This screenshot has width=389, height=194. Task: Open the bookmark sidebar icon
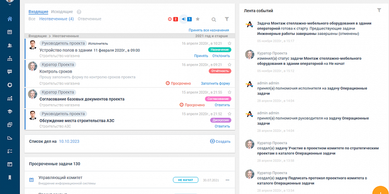click(x=10, y=178)
